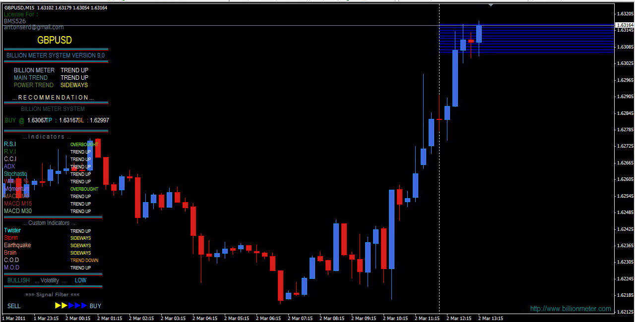Click the Brain custom indicator label
Viewport: 635px width, 322px height.
tap(10, 253)
